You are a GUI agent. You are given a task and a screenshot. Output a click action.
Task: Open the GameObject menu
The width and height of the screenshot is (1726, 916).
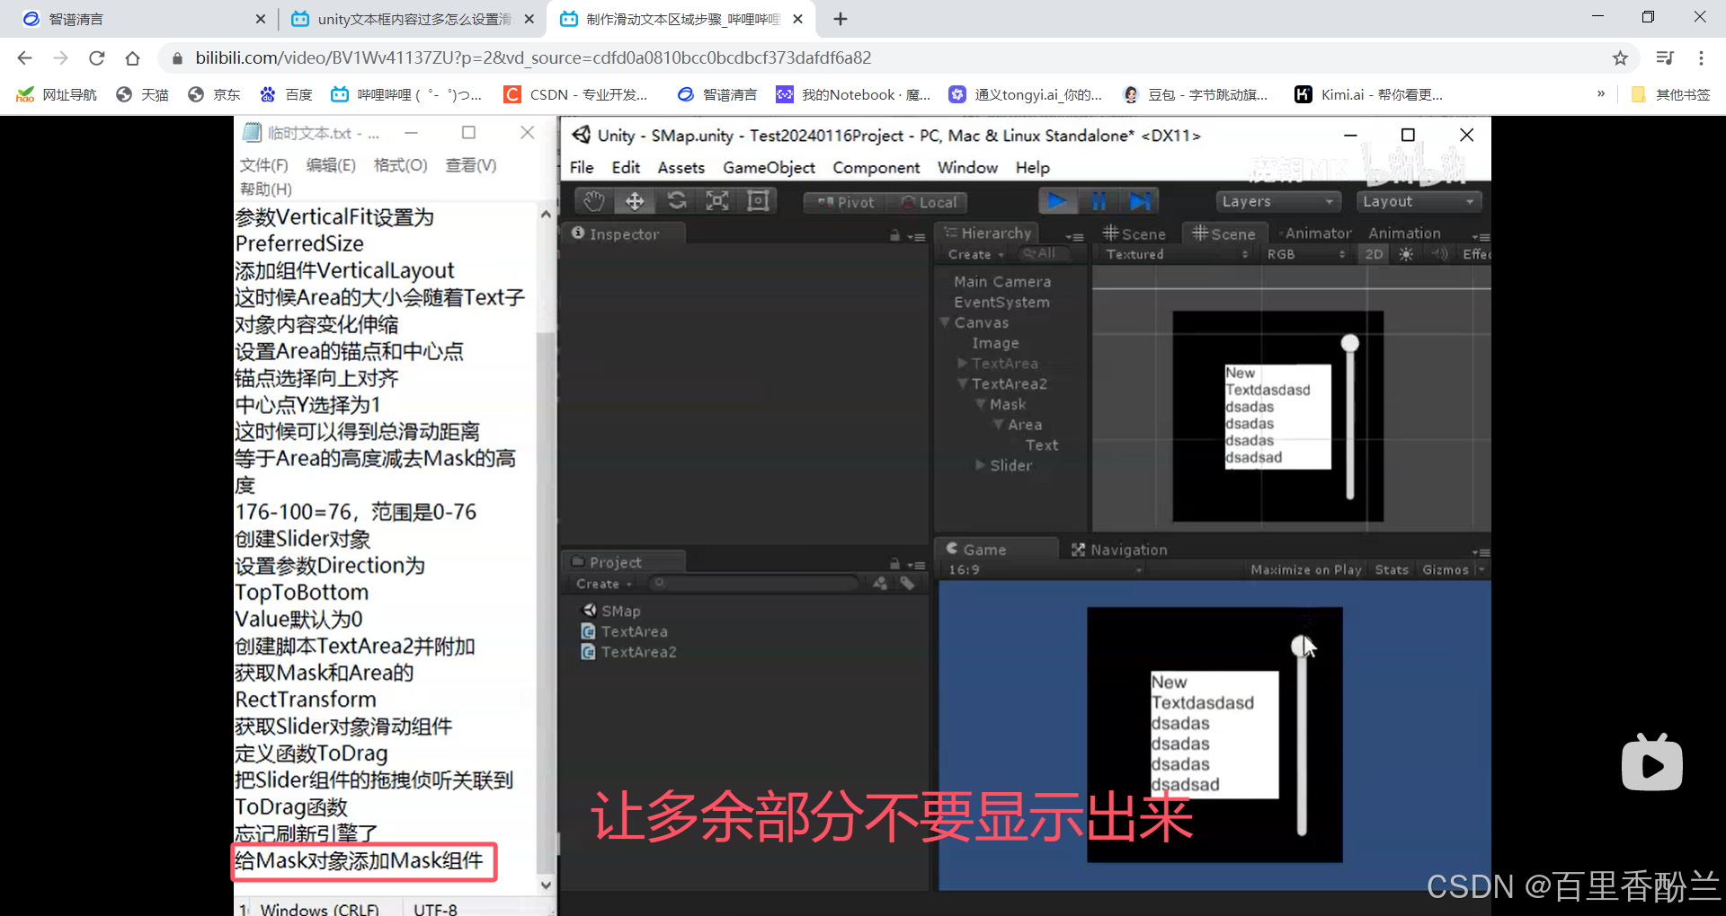coord(769,167)
